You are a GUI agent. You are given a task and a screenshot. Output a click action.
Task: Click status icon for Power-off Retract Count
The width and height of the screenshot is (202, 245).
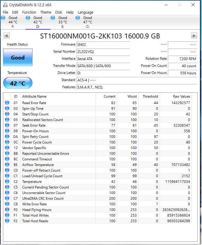pyautogui.click(x=7, y=170)
